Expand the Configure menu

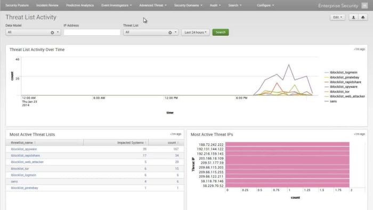[265, 5]
